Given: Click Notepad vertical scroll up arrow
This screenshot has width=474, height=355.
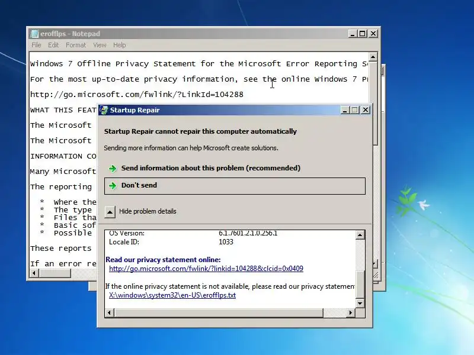Looking at the screenshot, I should click(373, 57).
